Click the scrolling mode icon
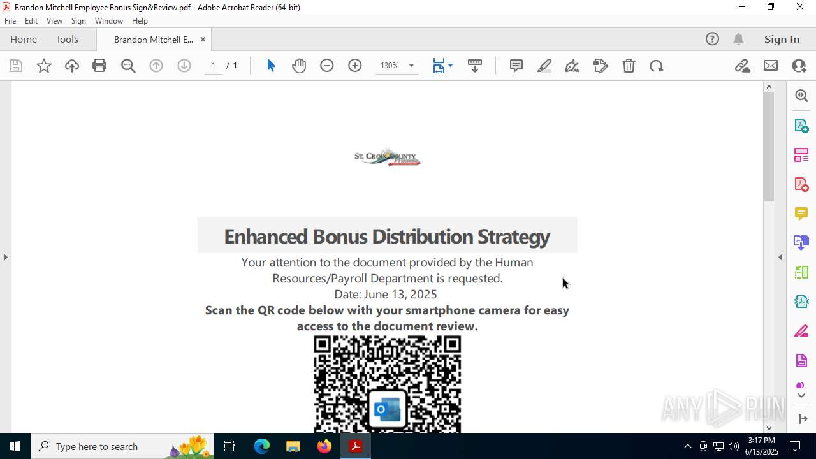816x459 pixels. pos(475,66)
